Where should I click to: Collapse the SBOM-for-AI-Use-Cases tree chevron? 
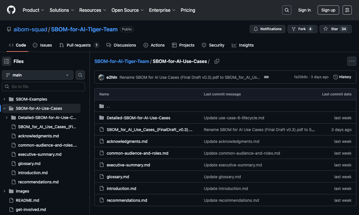4,108
